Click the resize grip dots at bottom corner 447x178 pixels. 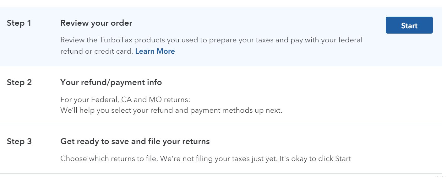440,176
